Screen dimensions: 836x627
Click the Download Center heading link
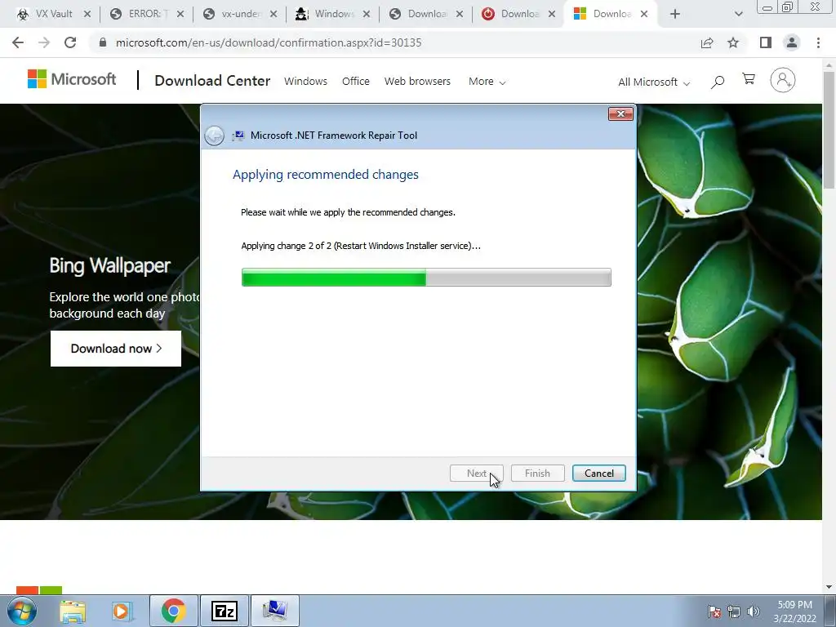pos(212,81)
